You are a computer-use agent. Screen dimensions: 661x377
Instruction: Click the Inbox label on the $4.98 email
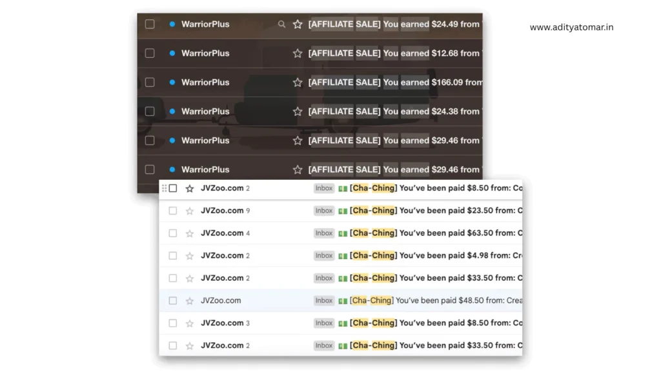tap(324, 255)
